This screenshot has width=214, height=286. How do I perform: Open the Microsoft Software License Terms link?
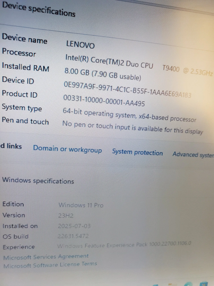point(50,265)
